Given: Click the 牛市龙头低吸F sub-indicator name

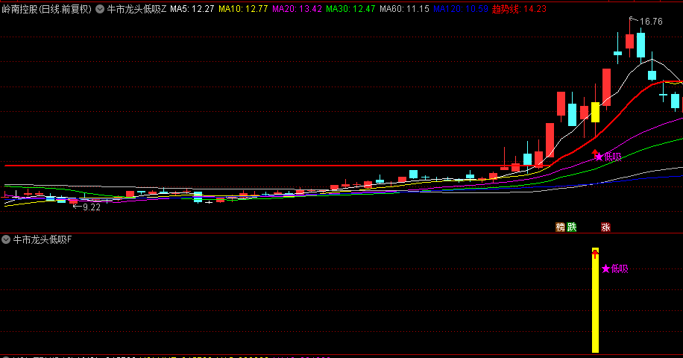Looking at the screenshot, I should pyautogui.click(x=43, y=239).
